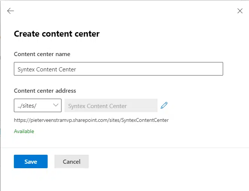Click the pencil icon to edit address
This screenshot has height=191, width=249.
tap(164, 105)
